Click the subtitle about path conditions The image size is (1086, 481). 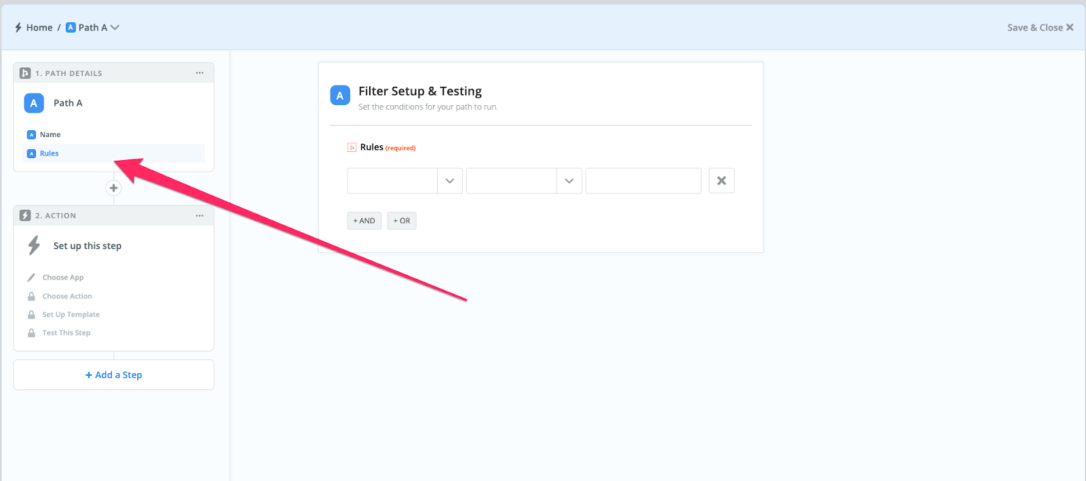coord(428,107)
